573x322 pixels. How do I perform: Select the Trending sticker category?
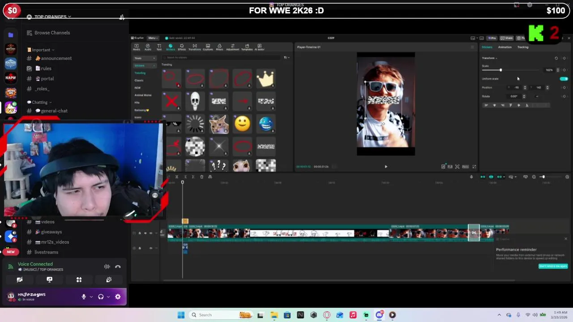pyautogui.click(x=140, y=73)
